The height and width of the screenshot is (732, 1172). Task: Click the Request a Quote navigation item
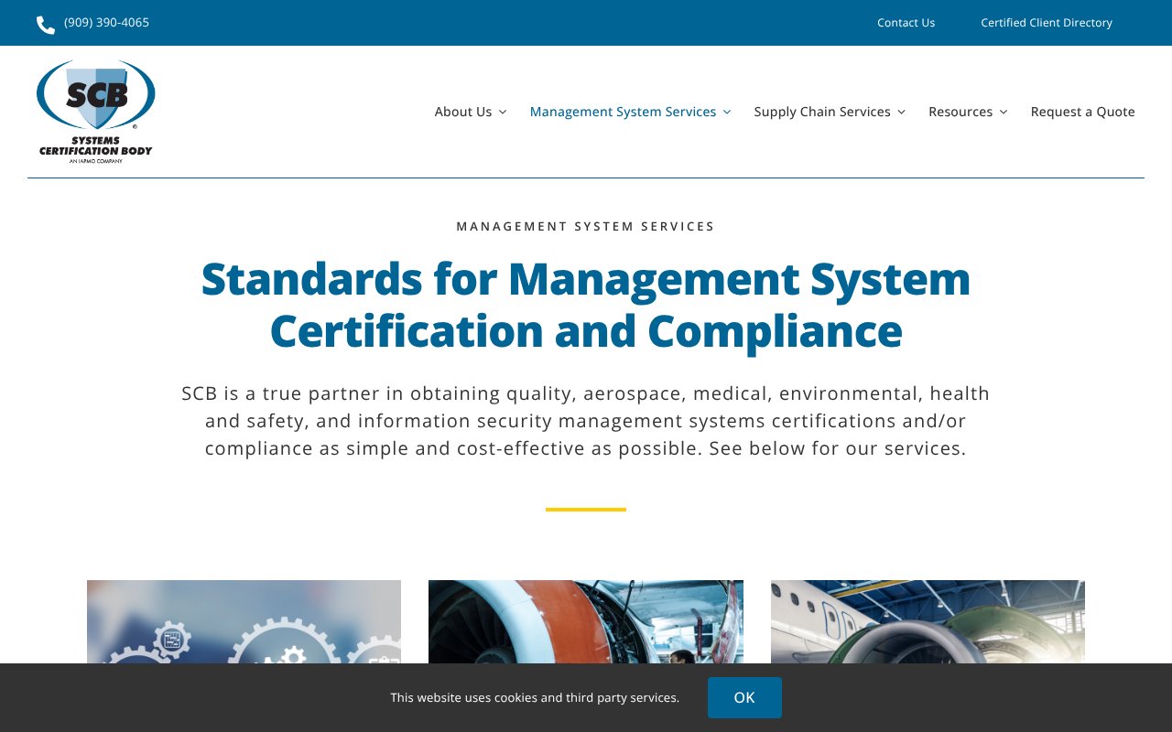click(1082, 111)
